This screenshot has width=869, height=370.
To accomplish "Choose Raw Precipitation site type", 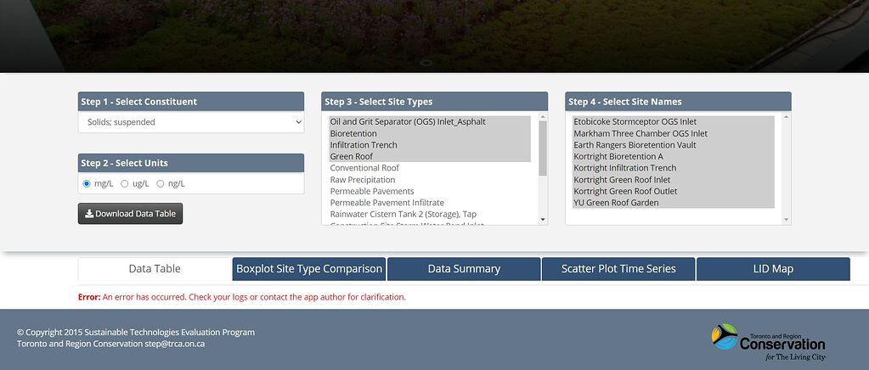I will click(363, 180).
